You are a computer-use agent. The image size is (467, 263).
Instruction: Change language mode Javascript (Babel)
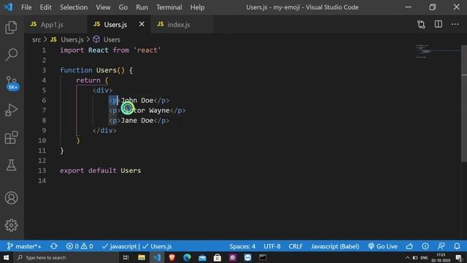(x=335, y=246)
